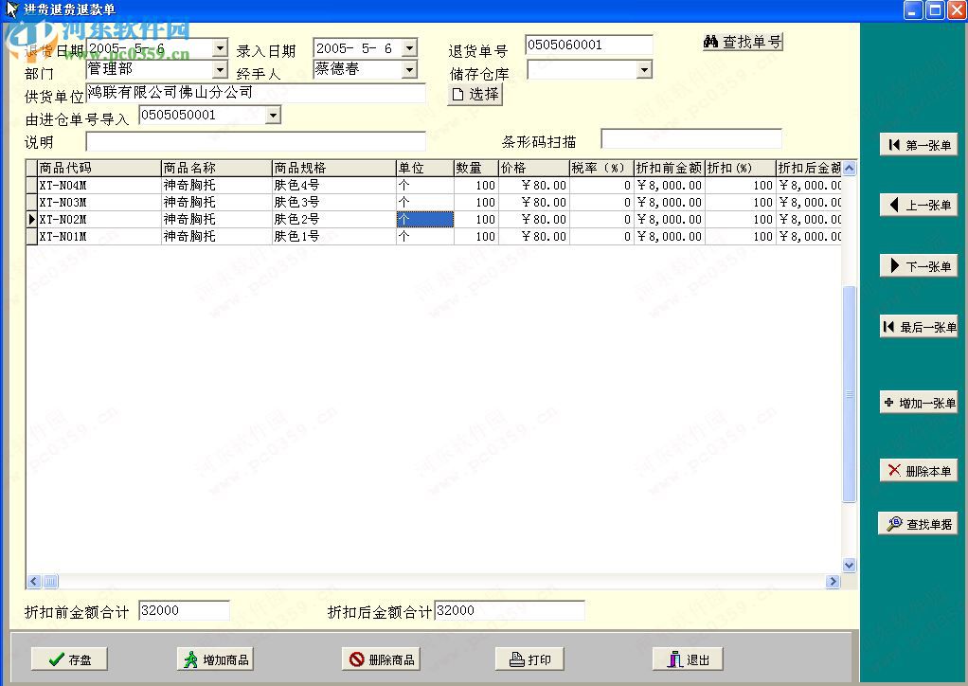The height and width of the screenshot is (686, 968).
Task: Click the 数量 column header
Action: 476,168
